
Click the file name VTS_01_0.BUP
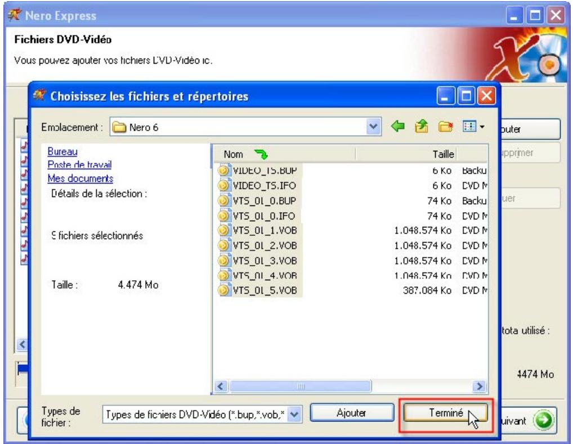pos(265,201)
